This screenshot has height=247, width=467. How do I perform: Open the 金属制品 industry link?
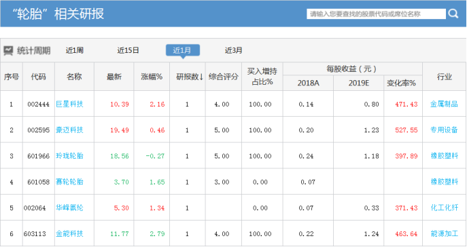click(x=444, y=104)
